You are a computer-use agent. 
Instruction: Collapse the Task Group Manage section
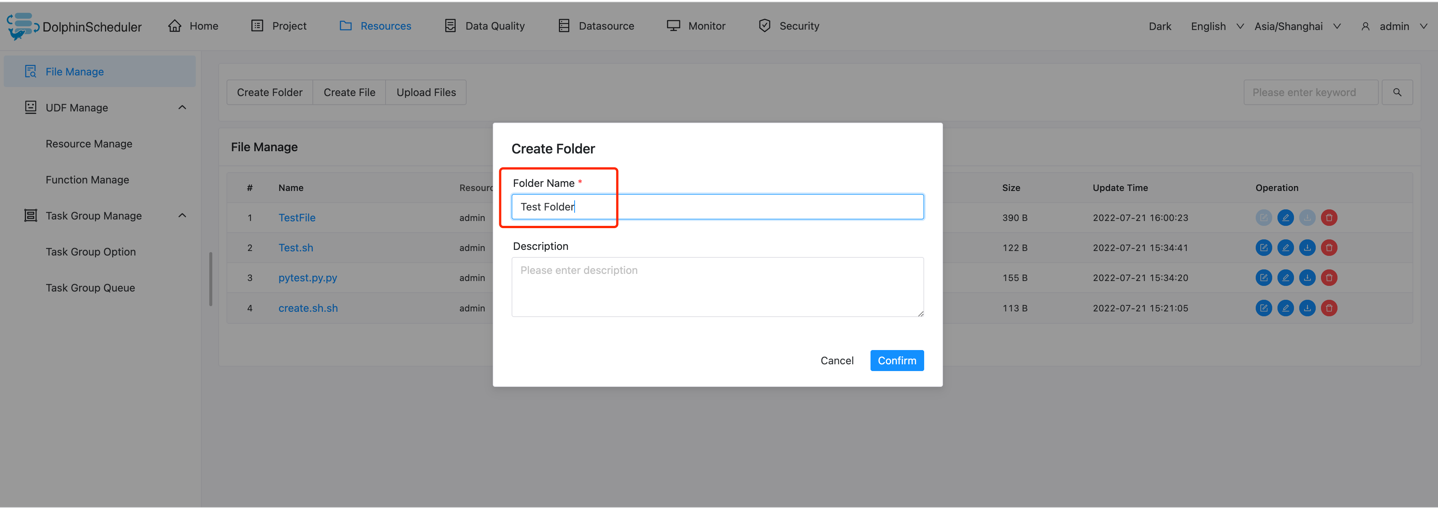(182, 216)
